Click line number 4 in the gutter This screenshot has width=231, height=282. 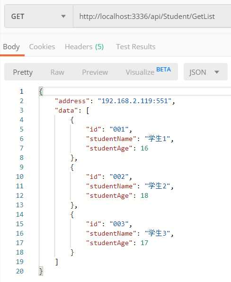(x=22, y=120)
